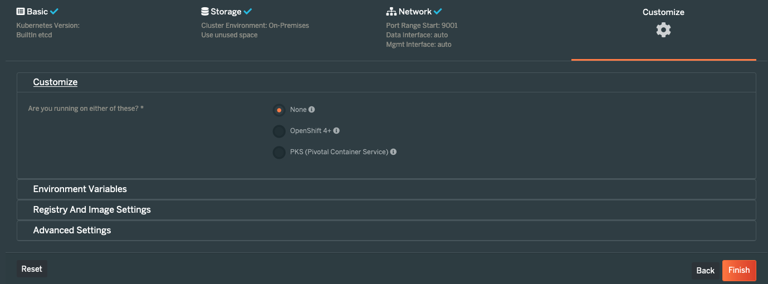The width and height of the screenshot is (768, 284).
Task: Click the blue checkmark next to Storage
Action: tap(248, 11)
